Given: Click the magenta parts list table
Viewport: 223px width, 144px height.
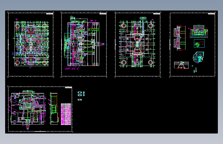Looking at the screenshot, I should pyautogui.click(x=66, y=114).
